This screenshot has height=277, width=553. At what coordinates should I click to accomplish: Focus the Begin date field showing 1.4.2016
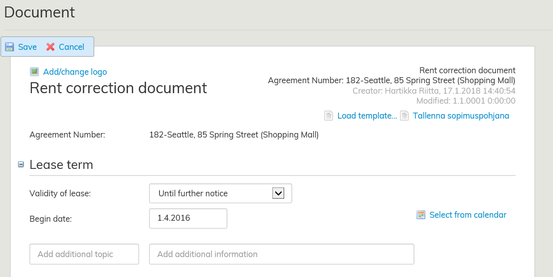pyautogui.click(x=188, y=218)
